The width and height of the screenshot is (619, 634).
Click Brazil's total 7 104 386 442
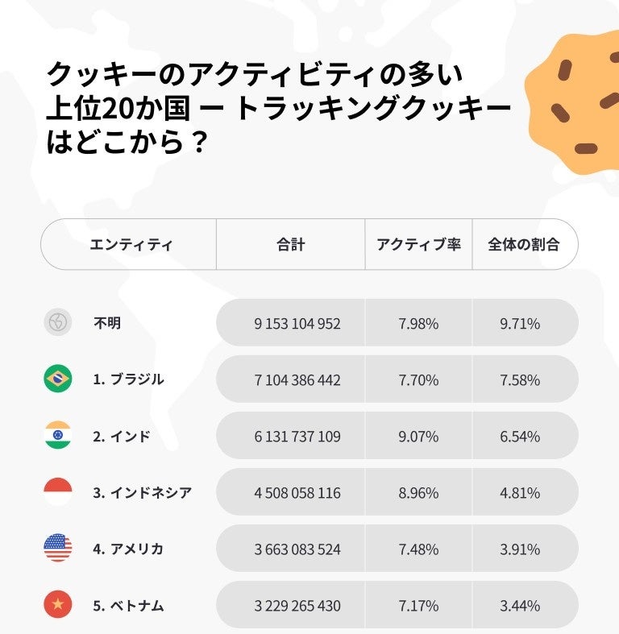297,379
